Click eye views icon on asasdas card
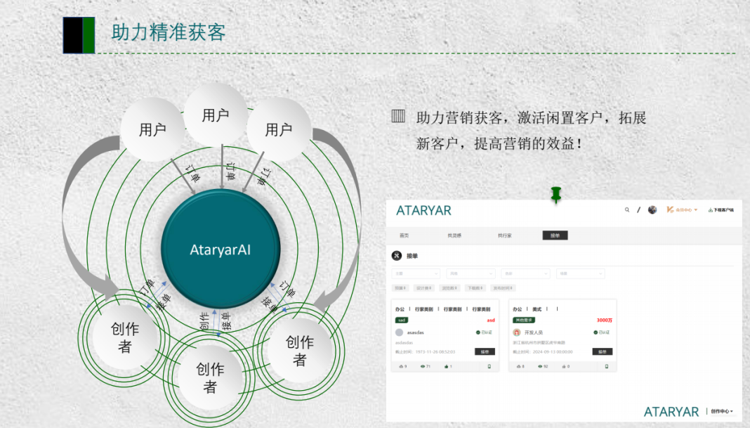This screenshot has width=750, height=428. point(423,366)
